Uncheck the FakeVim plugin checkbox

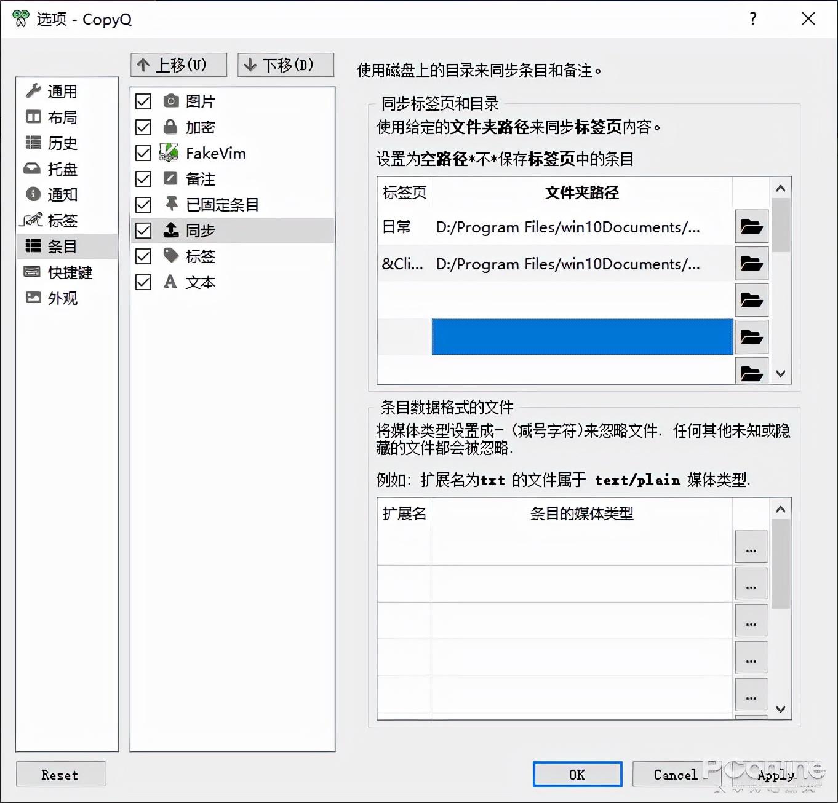[x=143, y=153]
